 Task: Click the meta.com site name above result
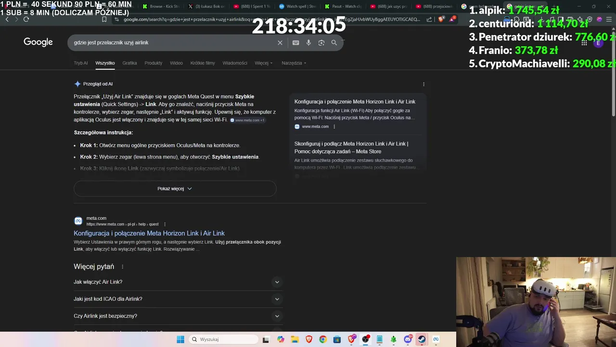[96, 218]
